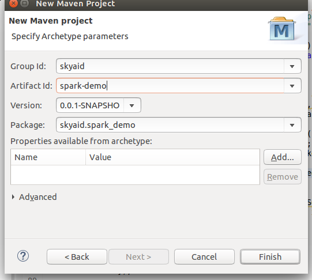Screen dimensions: 312x280
Task: Open the Artifact Id dropdown arrow
Action: [292, 86]
